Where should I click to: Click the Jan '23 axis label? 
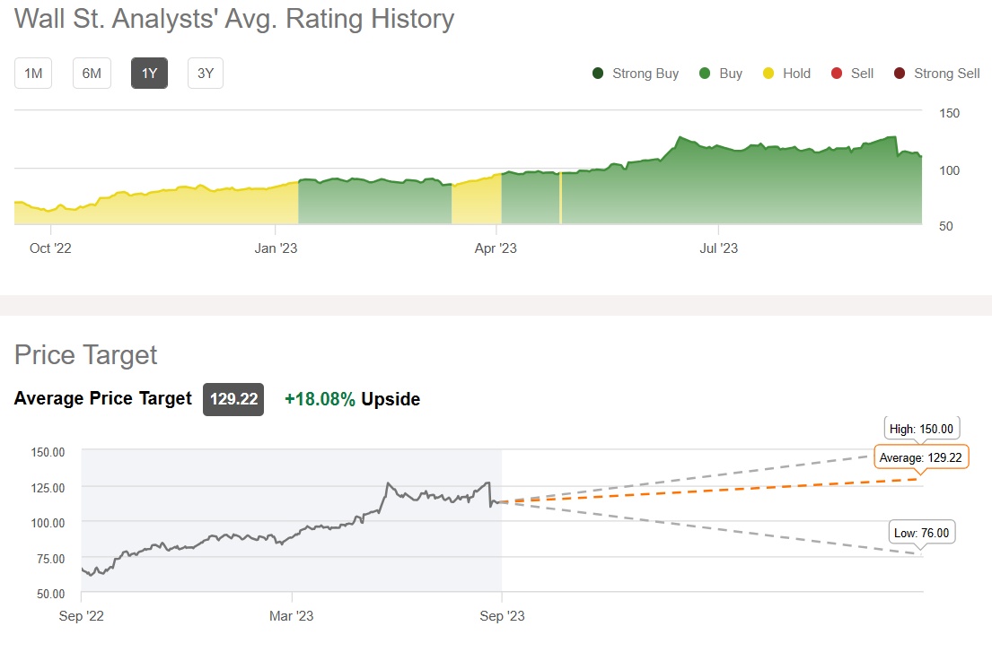tap(276, 248)
